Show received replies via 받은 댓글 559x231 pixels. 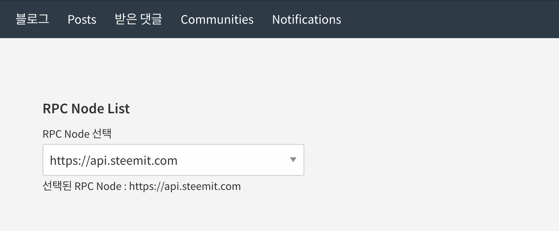tap(138, 19)
